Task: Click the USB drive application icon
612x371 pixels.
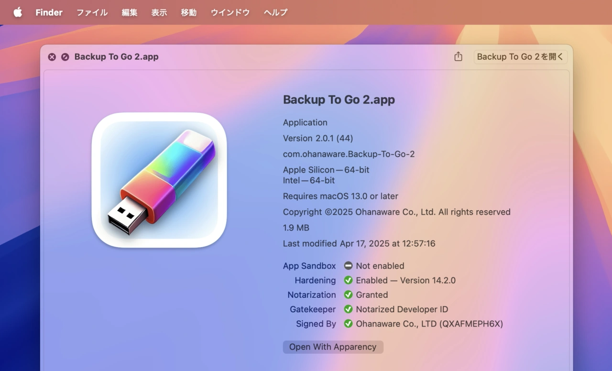Action: 159,180
